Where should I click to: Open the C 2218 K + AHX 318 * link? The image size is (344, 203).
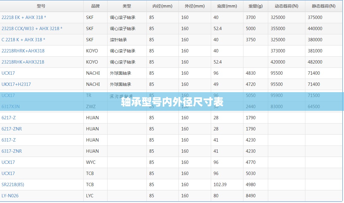23,40
